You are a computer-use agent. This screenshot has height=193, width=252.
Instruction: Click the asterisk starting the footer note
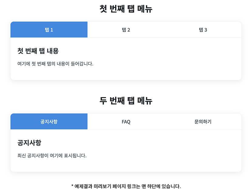pyautogui.click(x=72, y=186)
